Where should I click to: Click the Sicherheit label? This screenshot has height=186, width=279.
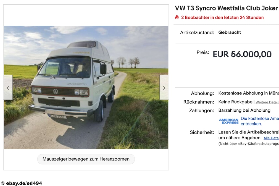[202, 132]
